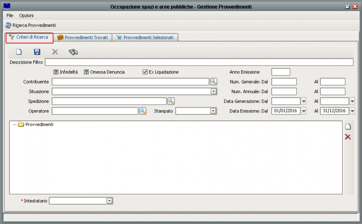
Task: Open Spedizione lookup magnifier icon
Action: [x=171, y=101]
